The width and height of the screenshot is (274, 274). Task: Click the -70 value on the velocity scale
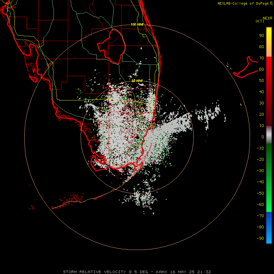pos(260,216)
